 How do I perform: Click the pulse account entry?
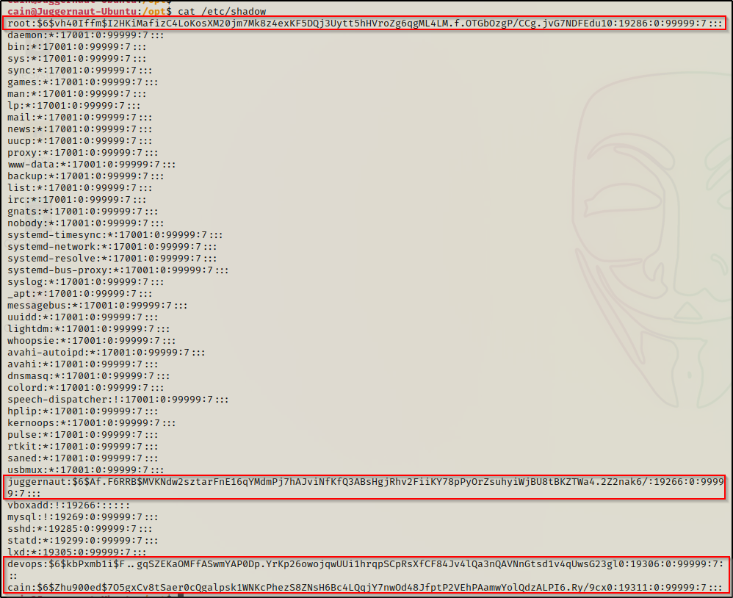(83, 434)
